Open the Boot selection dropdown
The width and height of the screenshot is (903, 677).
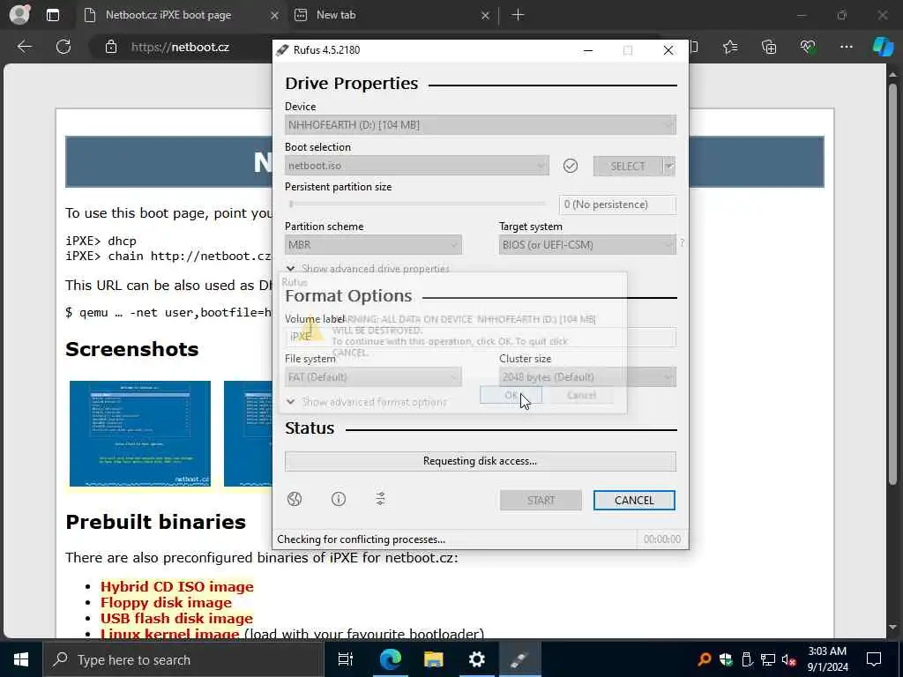(416, 166)
